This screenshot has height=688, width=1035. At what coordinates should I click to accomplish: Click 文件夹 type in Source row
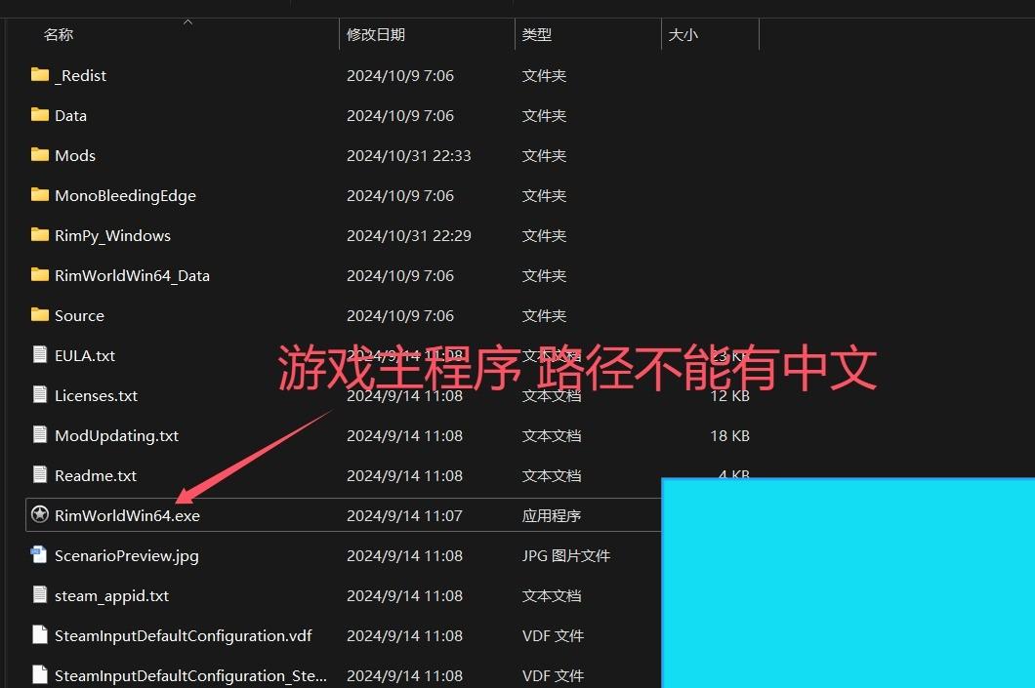tap(544, 316)
